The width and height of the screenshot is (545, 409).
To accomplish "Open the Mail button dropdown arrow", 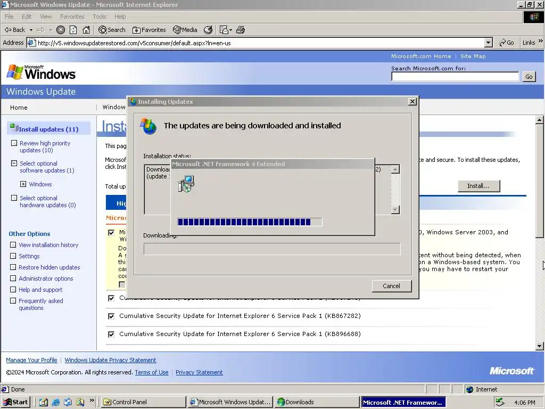I will click(x=231, y=30).
